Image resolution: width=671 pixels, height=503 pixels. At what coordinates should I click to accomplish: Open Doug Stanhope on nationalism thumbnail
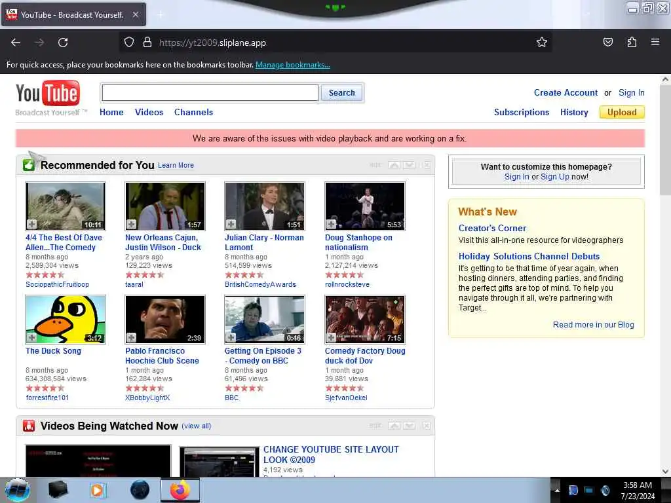pyautogui.click(x=364, y=206)
